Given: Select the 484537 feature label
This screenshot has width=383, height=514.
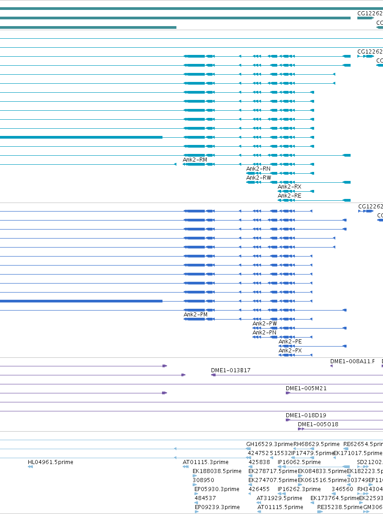Looking at the screenshot, I should coord(205,498).
